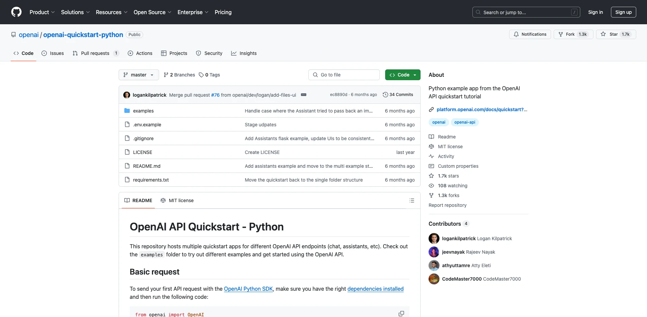
Task: Switch to the Projects tab
Action: [x=174, y=53]
